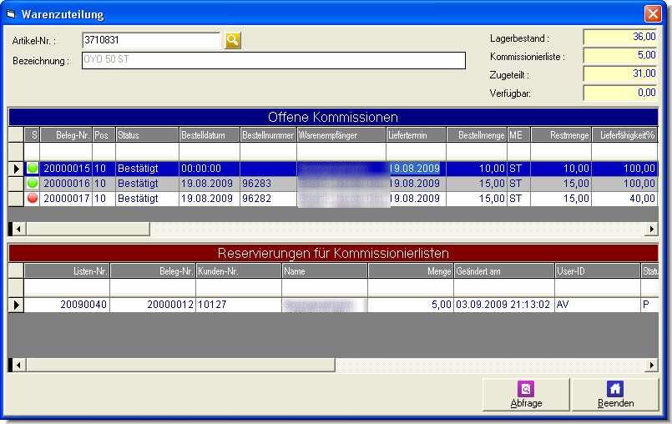Click the Geändert am column header
The image size is (672, 424).
(x=504, y=271)
